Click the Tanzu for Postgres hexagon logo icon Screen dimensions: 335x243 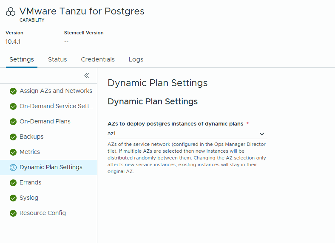[11, 12]
